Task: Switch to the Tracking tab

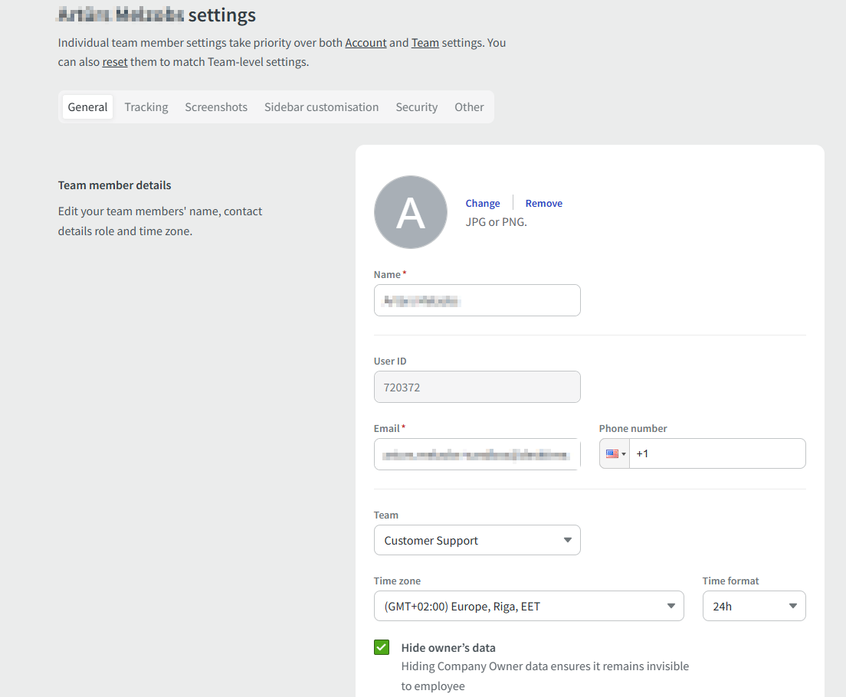Action: pos(146,107)
